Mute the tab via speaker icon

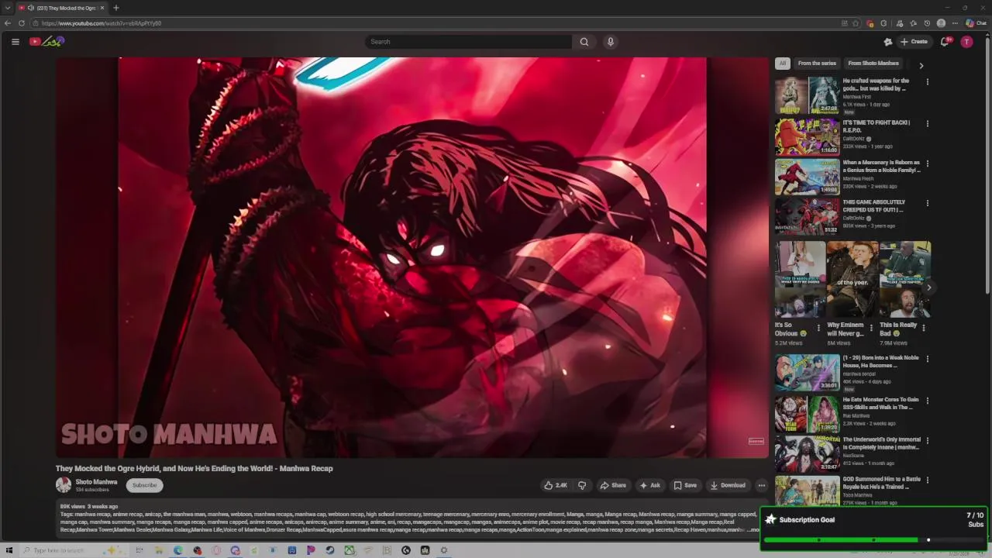(x=31, y=8)
